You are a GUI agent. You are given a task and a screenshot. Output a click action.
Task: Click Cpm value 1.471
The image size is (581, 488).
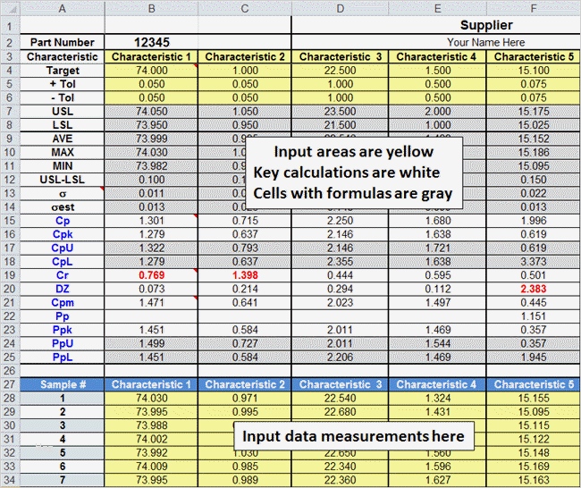[152, 303]
